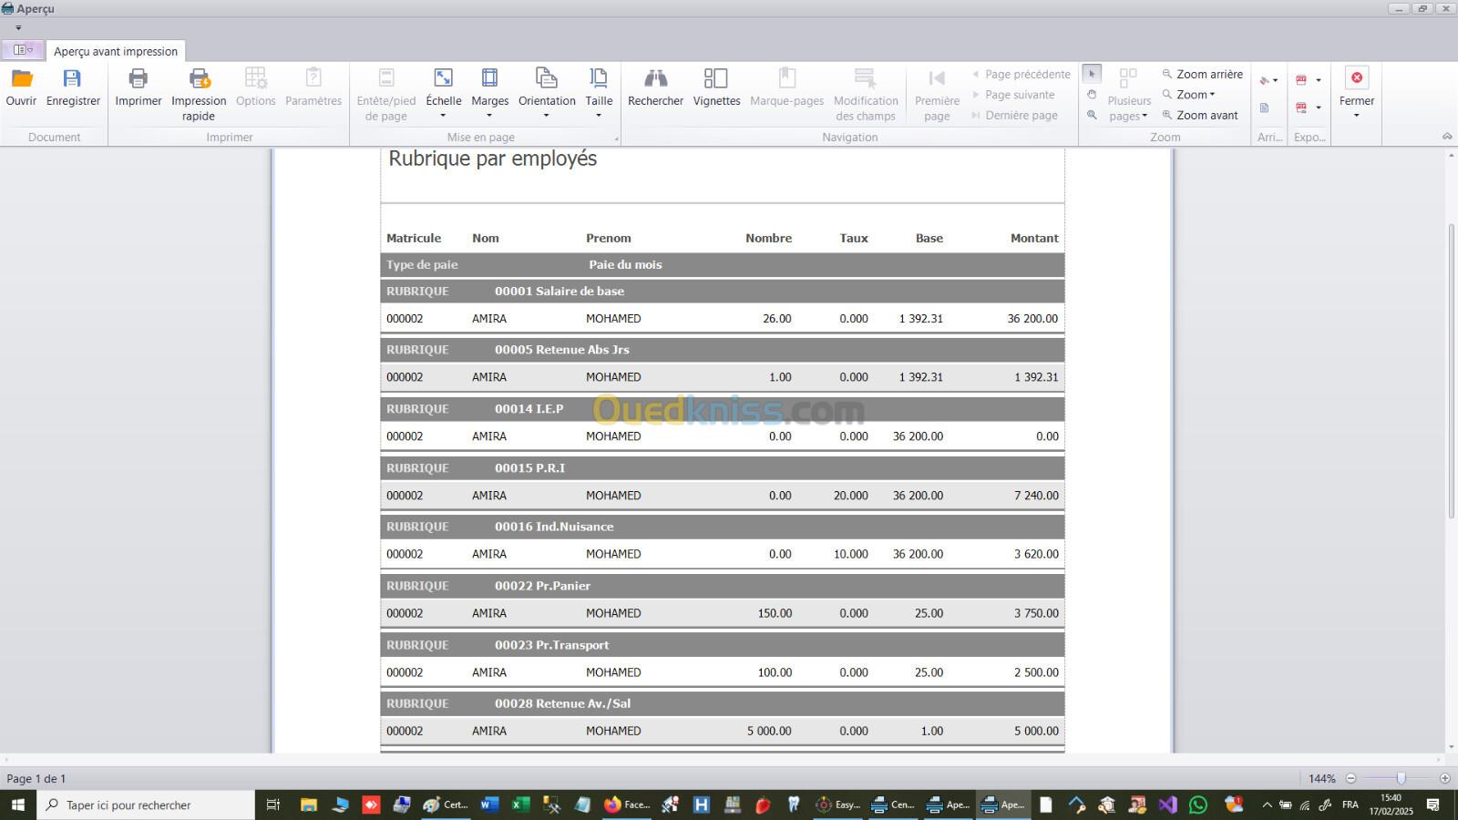Click the Enregistrer save icon
The image size is (1458, 820).
click(x=72, y=79)
